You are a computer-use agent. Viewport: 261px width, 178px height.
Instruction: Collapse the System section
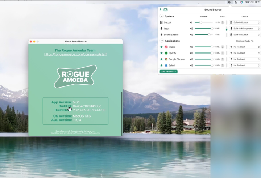(162, 16)
